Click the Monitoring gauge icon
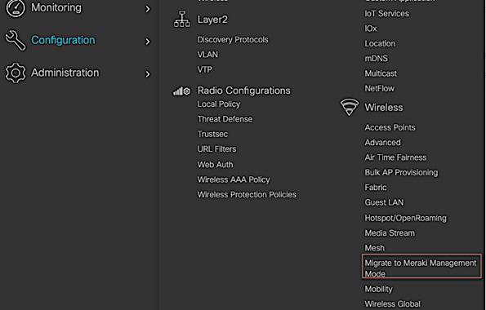Viewport: 486px width, 310px height. [16, 8]
